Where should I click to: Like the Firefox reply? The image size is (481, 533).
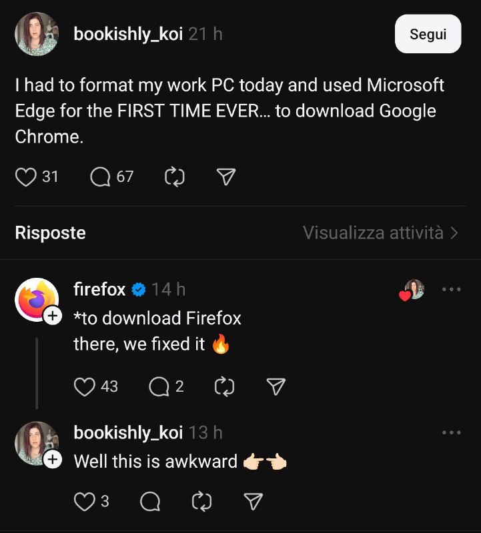coord(84,386)
